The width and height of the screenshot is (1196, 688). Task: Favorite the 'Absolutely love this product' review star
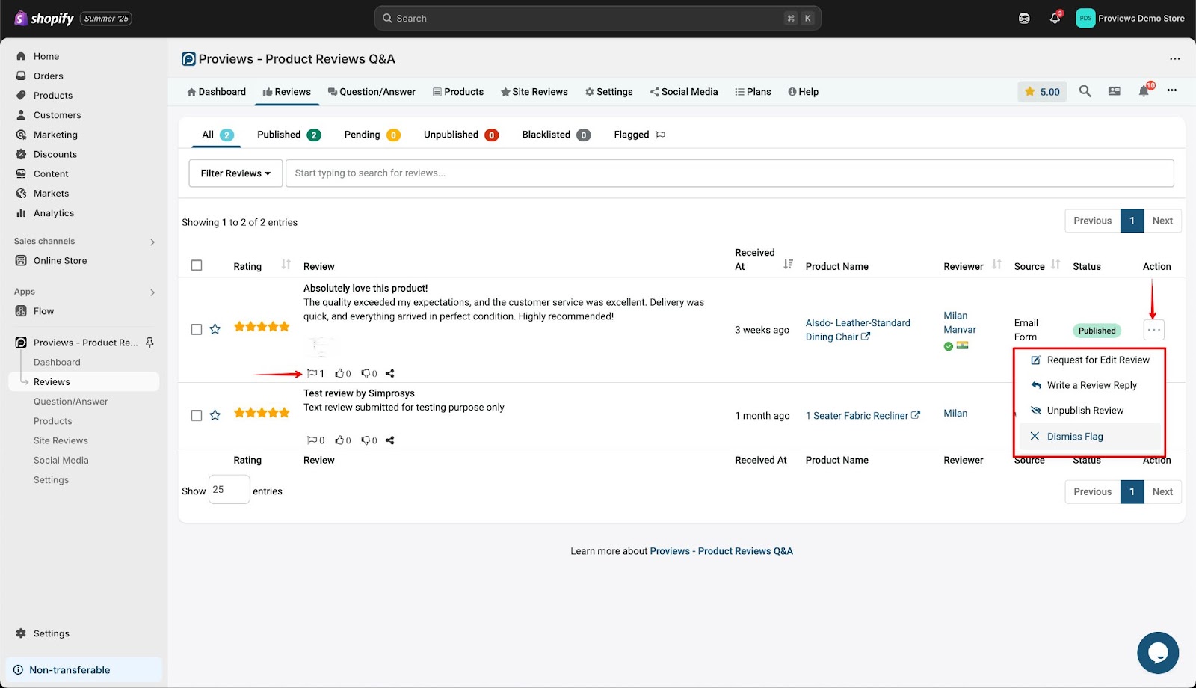click(x=215, y=329)
